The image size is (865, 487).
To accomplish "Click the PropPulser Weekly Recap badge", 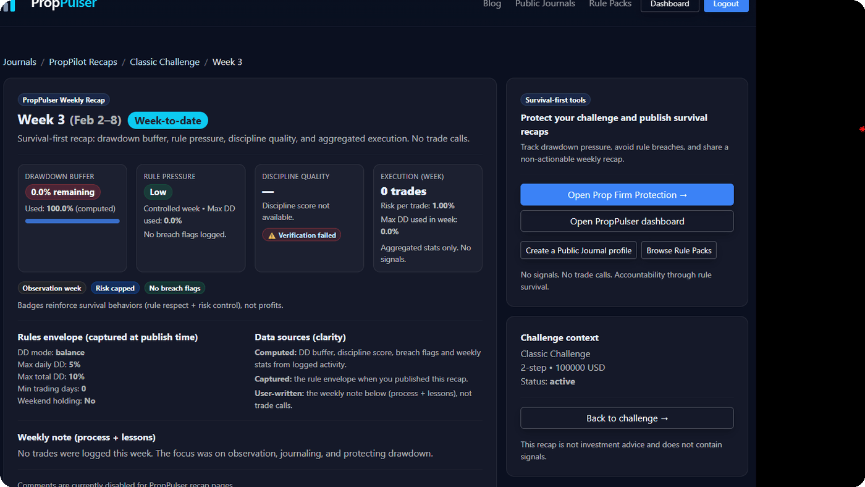I will click(64, 100).
